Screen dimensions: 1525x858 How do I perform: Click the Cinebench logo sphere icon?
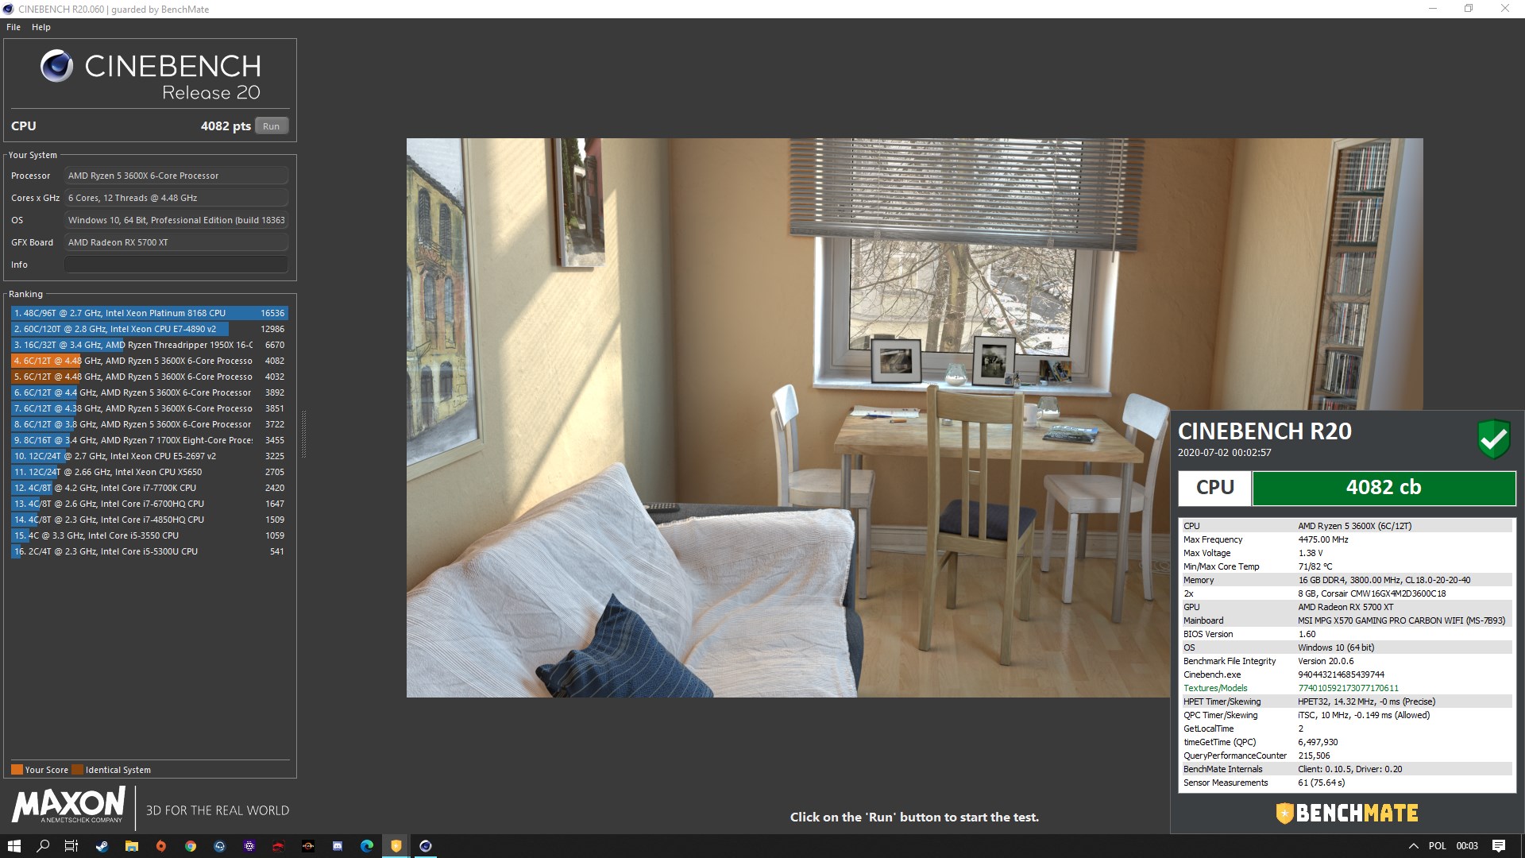(x=56, y=66)
